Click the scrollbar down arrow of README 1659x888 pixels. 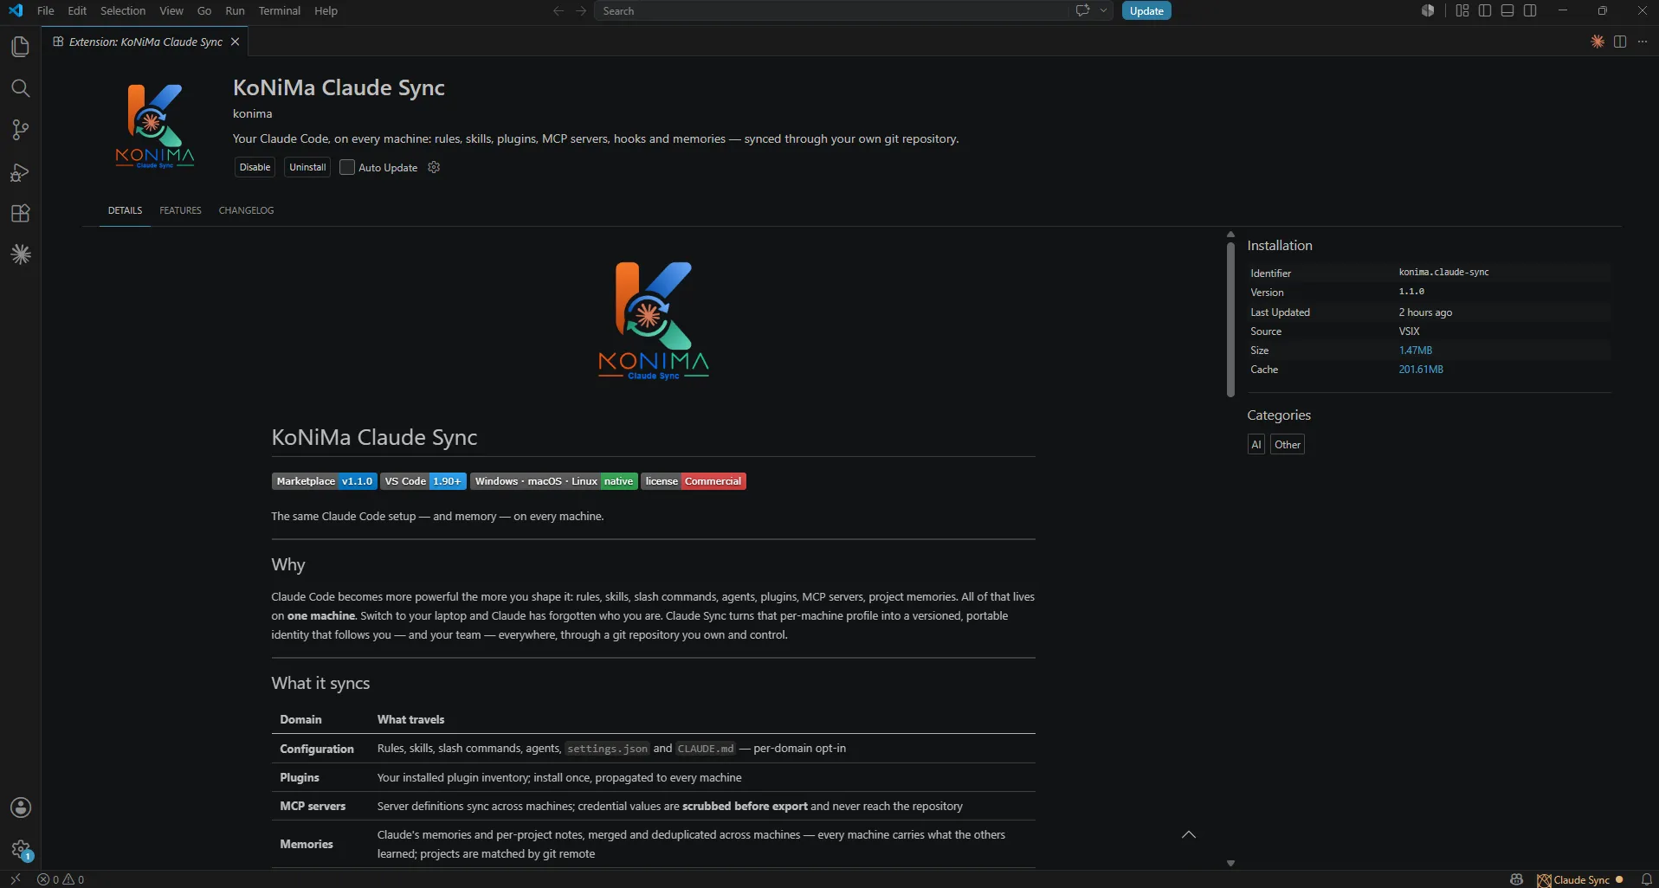click(x=1230, y=863)
